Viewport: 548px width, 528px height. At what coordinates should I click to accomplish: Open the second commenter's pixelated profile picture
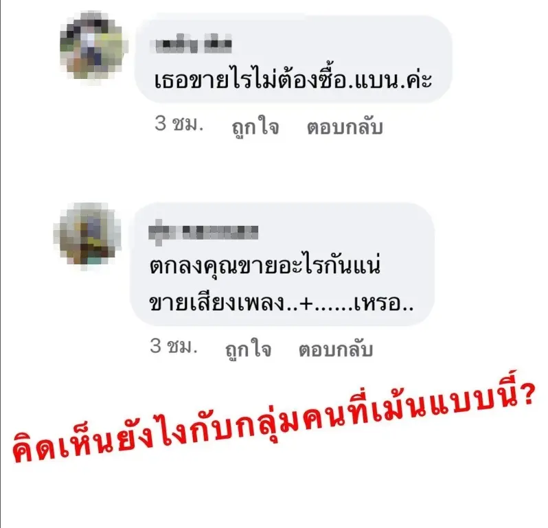coord(87,237)
